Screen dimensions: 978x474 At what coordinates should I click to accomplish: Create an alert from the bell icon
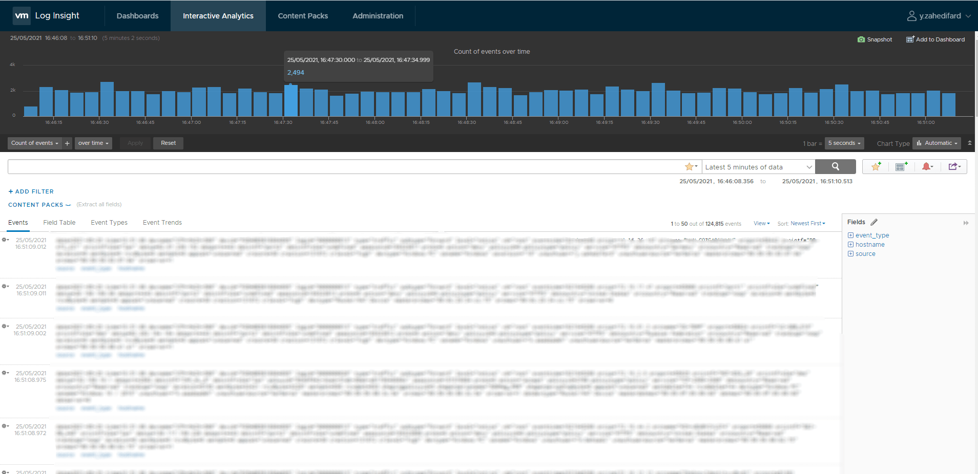tap(927, 166)
